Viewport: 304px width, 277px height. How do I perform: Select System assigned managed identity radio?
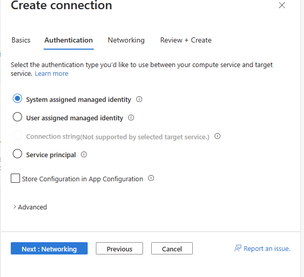point(17,98)
